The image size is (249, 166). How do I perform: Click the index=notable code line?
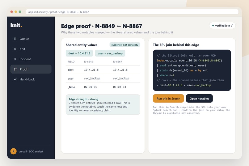click(189, 61)
